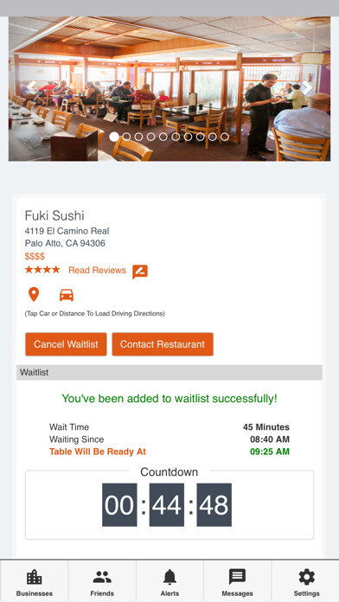Tap the restaurant interior photo
The image size is (339, 602).
[169, 89]
